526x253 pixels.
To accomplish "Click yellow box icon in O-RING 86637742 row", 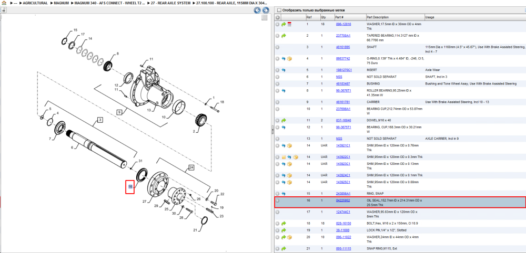I will coord(289,59).
